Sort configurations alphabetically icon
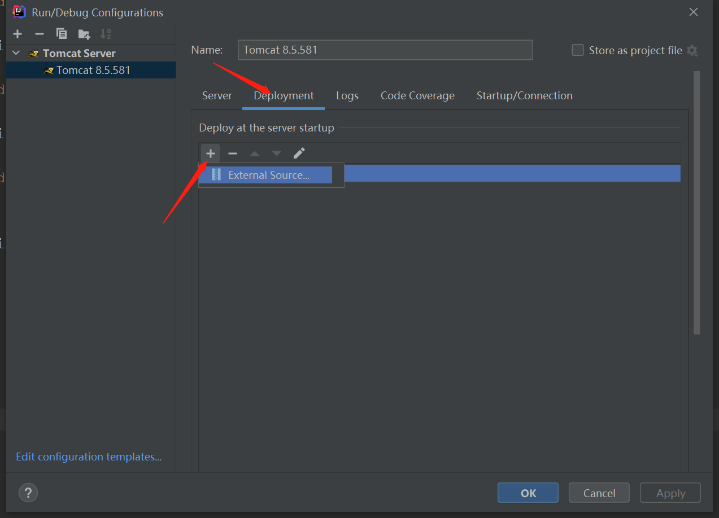This screenshot has width=719, height=518. pyautogui.click(x=106, y=34)
